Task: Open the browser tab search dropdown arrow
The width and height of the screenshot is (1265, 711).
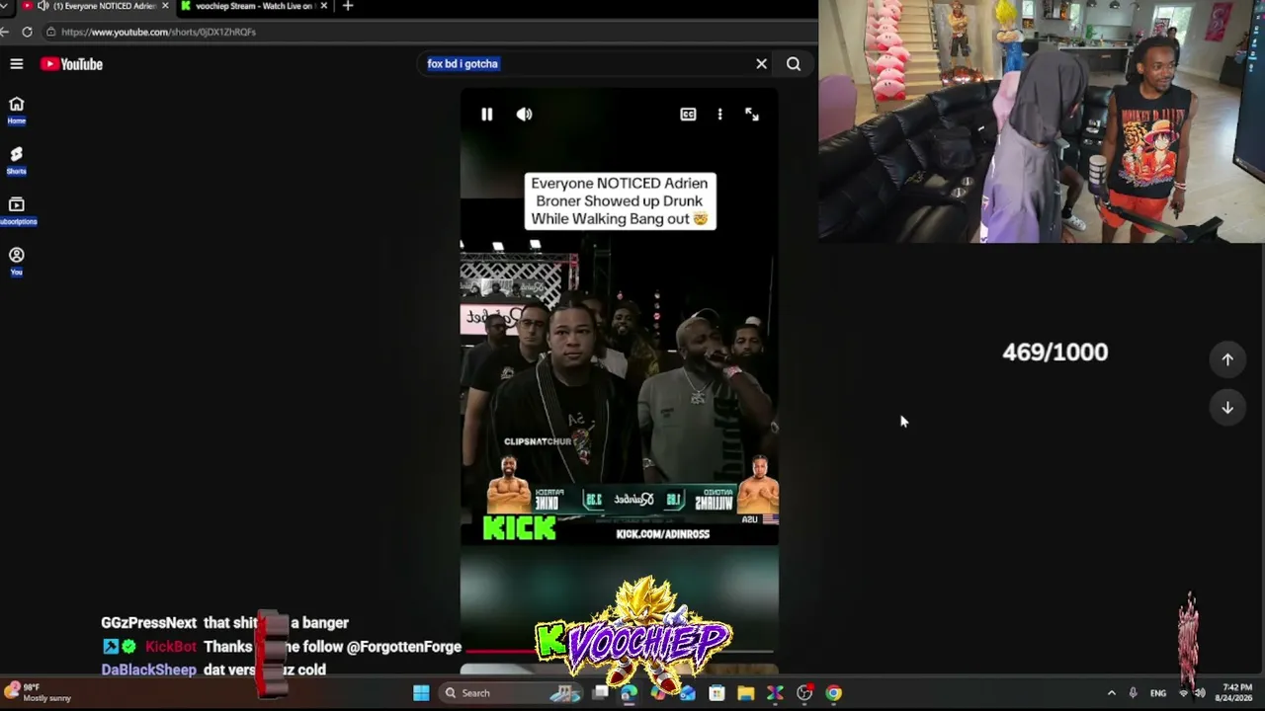Action: [5, 6]
